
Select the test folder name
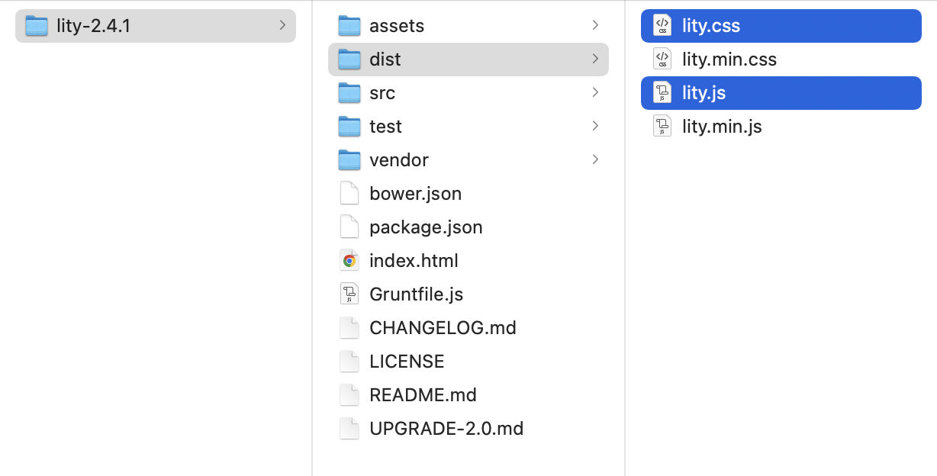tap(385, 127)
